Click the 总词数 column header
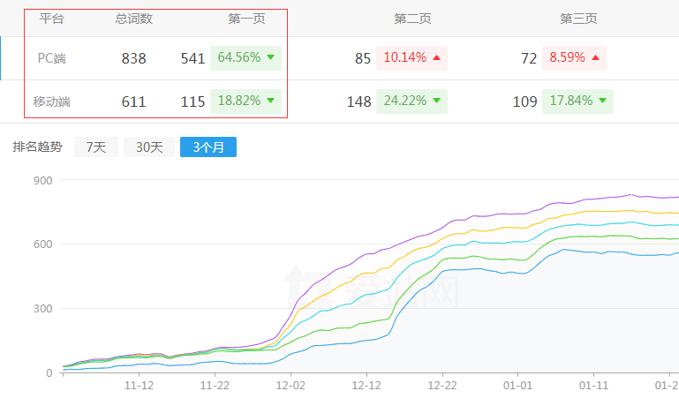Image resolution: width=679 pixels, height=406 pixels. click(133, 19)
